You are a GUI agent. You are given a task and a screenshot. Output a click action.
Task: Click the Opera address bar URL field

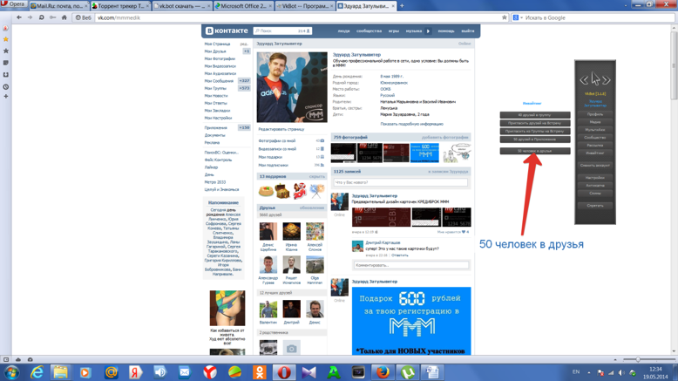point(298,17)
